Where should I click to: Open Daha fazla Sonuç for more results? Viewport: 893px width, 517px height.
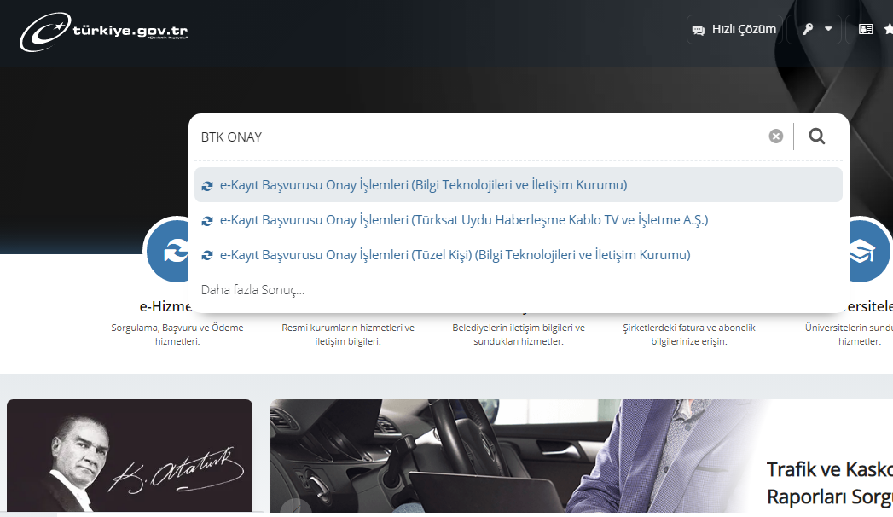pos(252,290)
